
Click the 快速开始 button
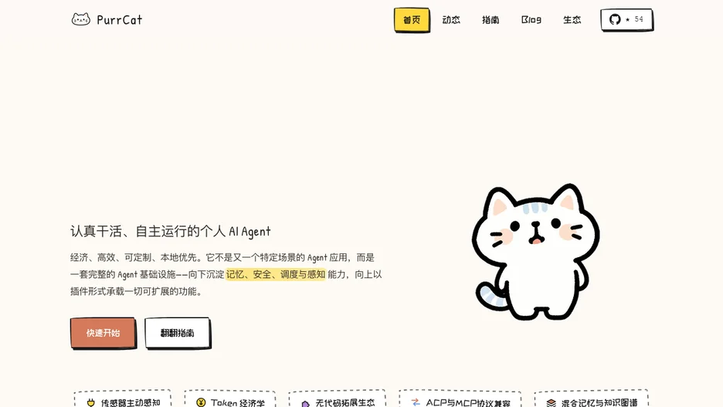tap(103, 333)
